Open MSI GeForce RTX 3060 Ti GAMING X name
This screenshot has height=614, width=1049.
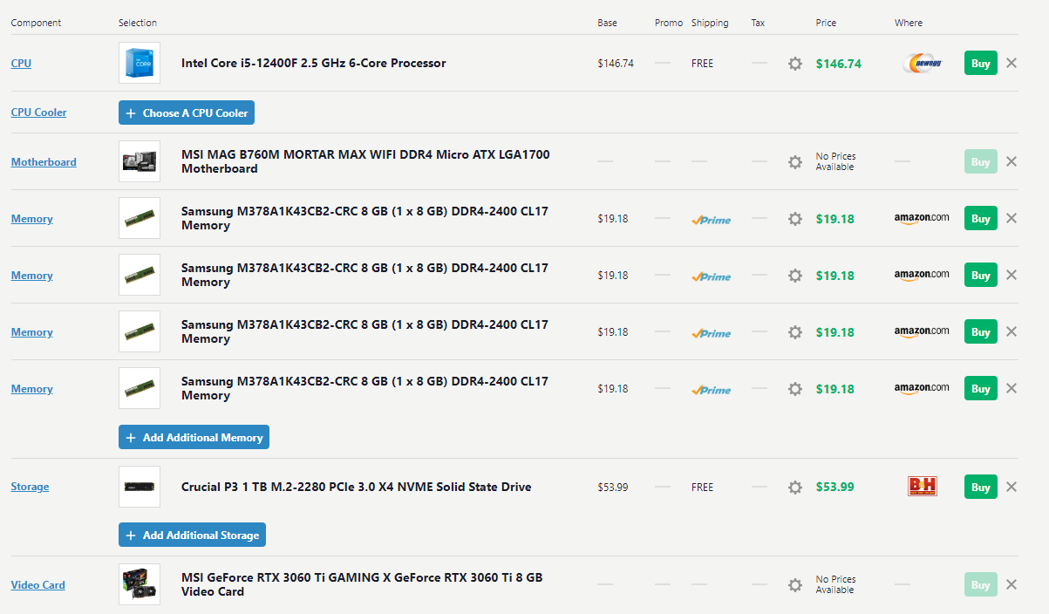coord(362,584)
